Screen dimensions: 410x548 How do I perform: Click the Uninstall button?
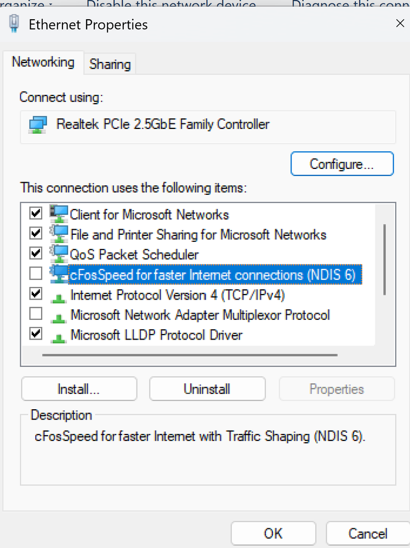207,389
